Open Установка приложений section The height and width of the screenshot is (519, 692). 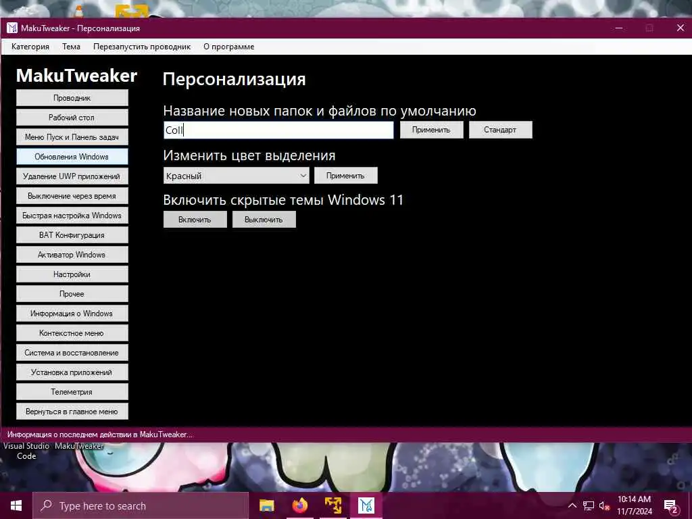(72, 372)
